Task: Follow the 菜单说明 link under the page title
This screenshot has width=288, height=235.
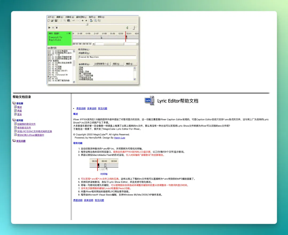Action: tap(92, 109)
